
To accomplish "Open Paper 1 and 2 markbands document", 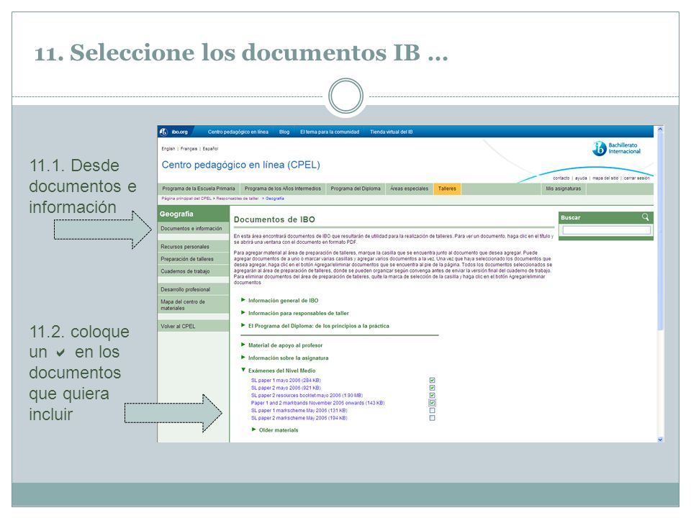I will (317, 403).
